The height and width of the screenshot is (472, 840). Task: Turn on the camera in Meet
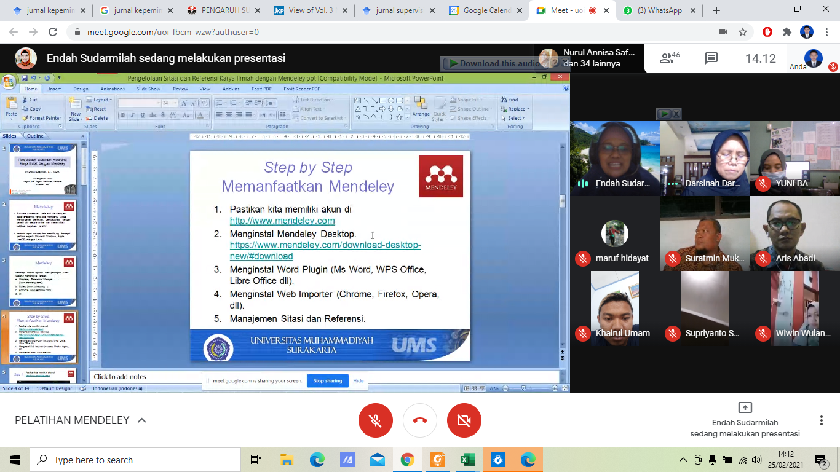click(x=464, y=420)
